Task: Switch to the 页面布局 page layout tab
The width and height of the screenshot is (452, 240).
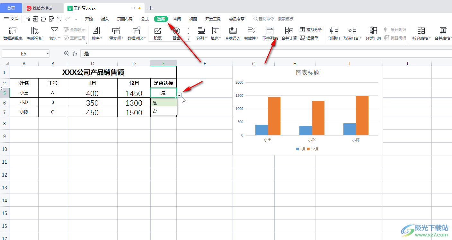Action: [x=125, y=19]
